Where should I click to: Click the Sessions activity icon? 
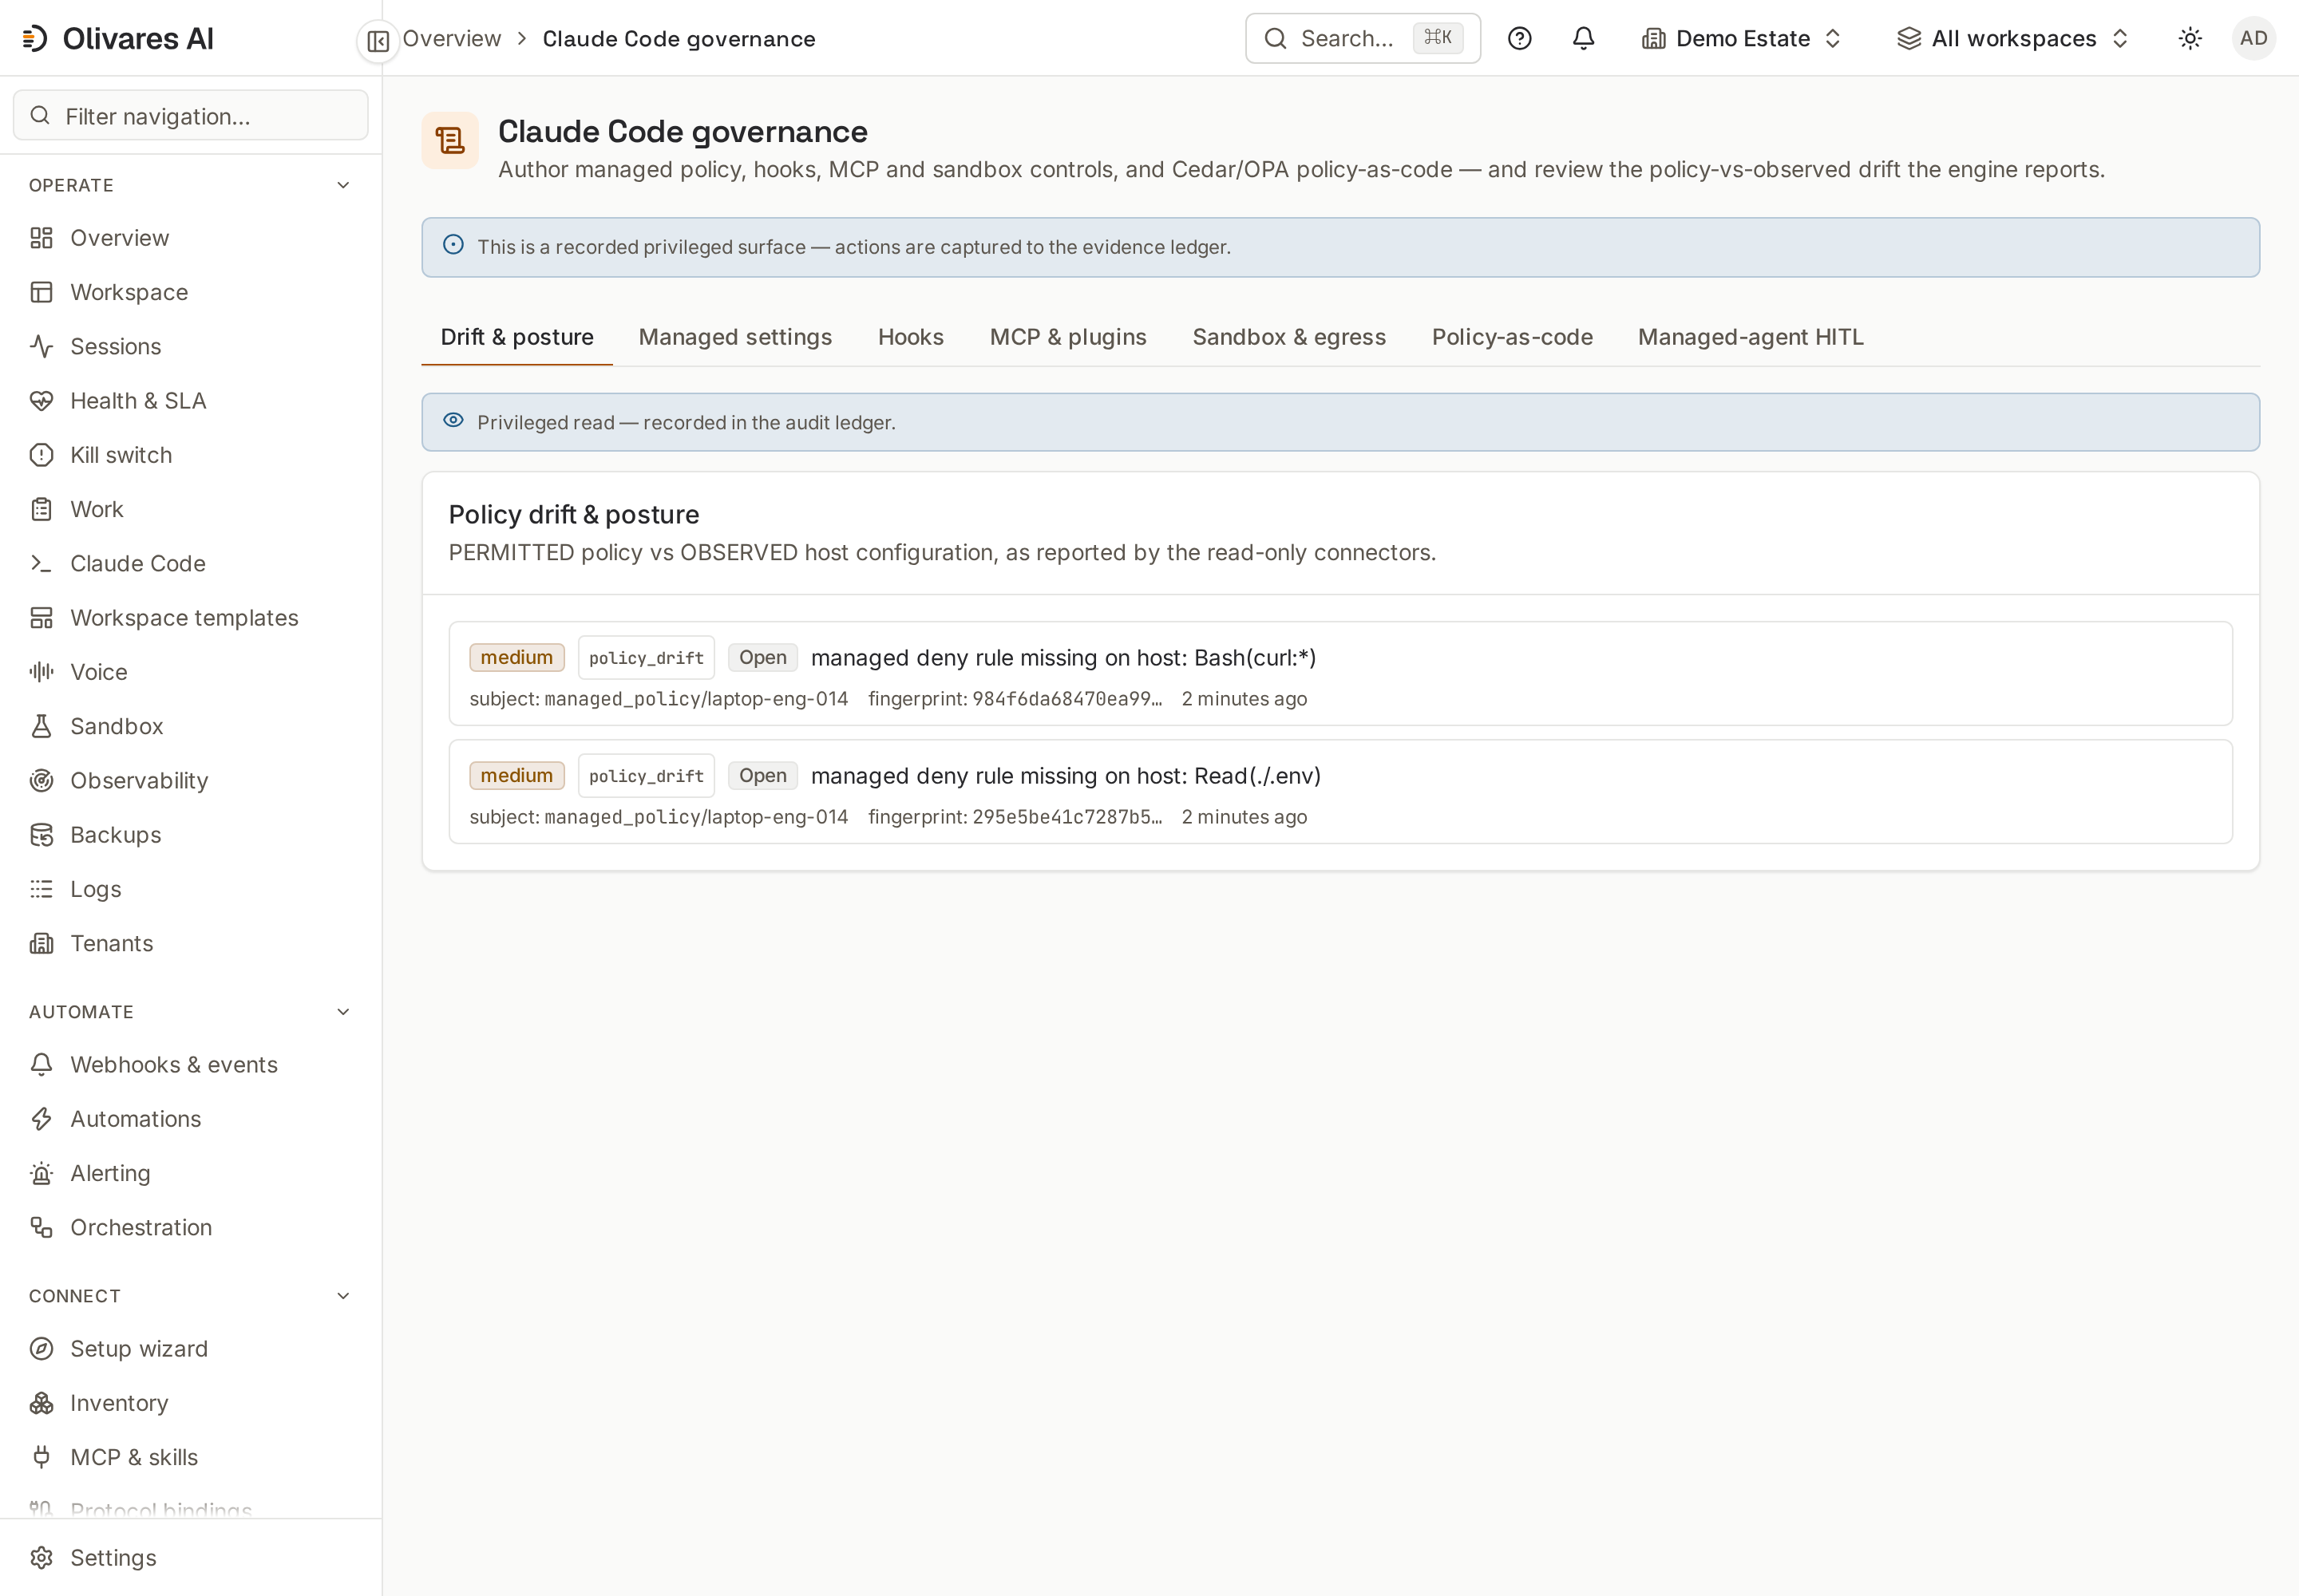click(41, 346)
